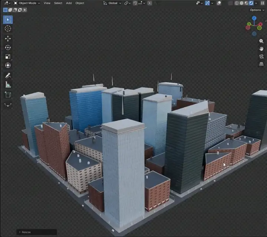Screen dimensions: 267x237
Task: Switch perspective/orthographic with grid icon
Action: click(261, 64)
